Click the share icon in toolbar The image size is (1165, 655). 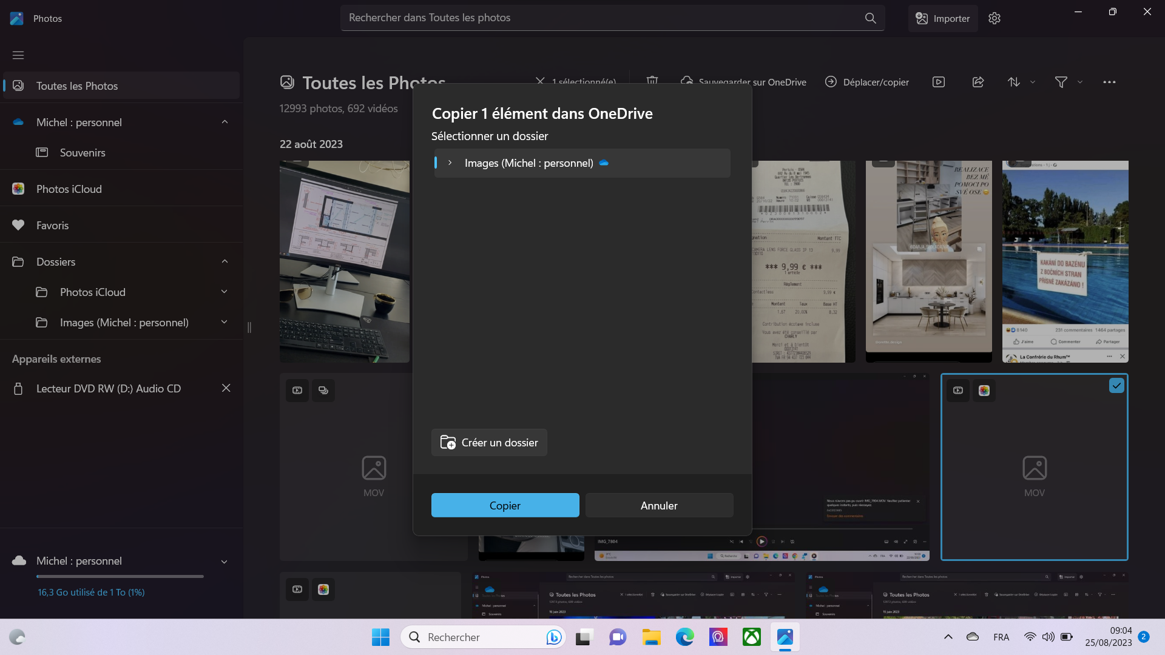coord(978,82)
